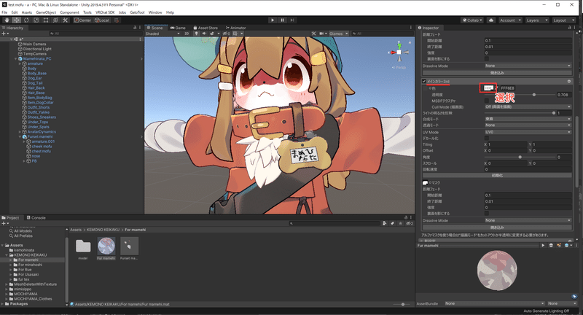This screenshot has width=583, height=315.
Task: Open the VRChat SDK menu
Action: (x=105, y=12)
